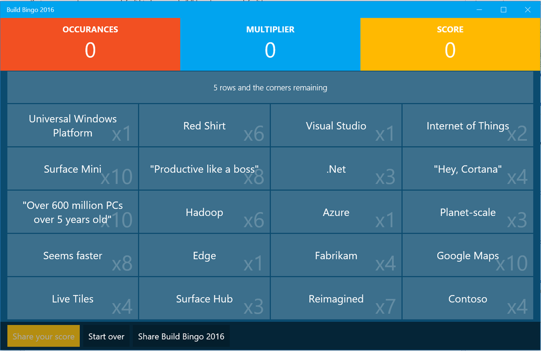
Task: Toggle the Azure tile
Action: tap(336, 212)
